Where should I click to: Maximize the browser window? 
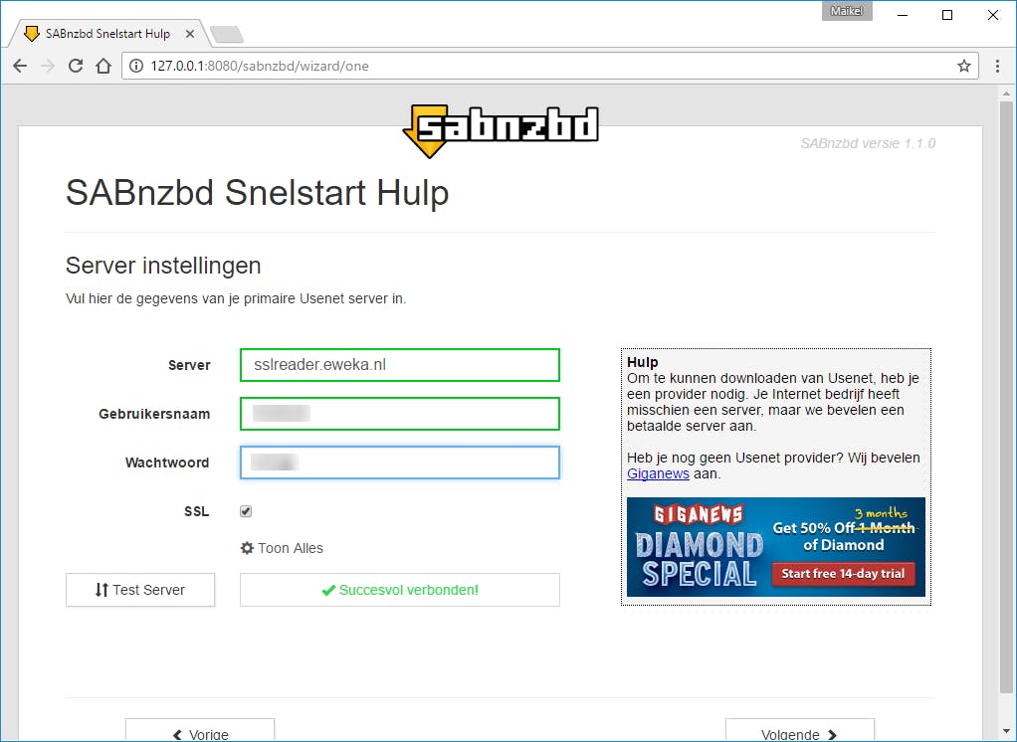[947, 14]
